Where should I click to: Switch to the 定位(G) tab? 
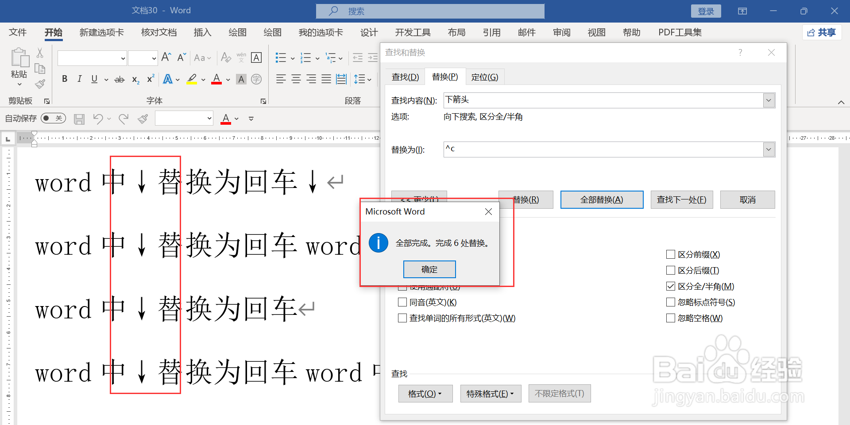click(485, 77)
